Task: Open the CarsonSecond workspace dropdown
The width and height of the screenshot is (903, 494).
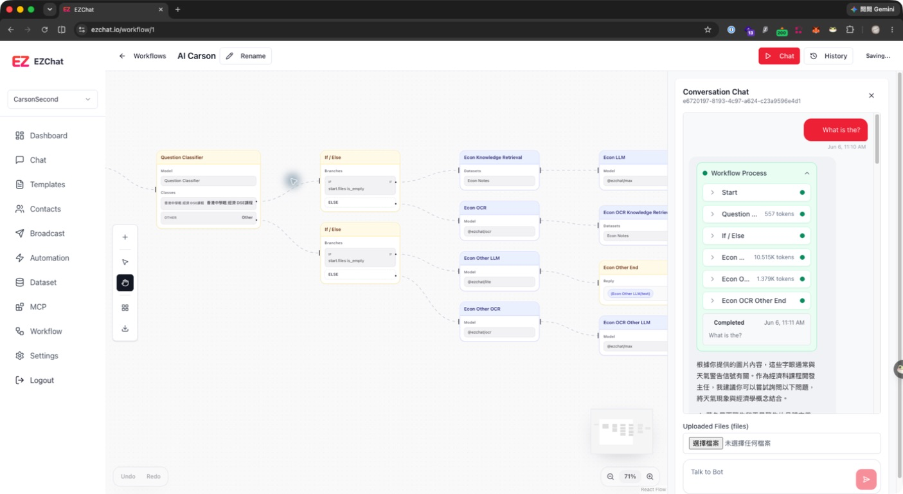Action: click(53, 99)
